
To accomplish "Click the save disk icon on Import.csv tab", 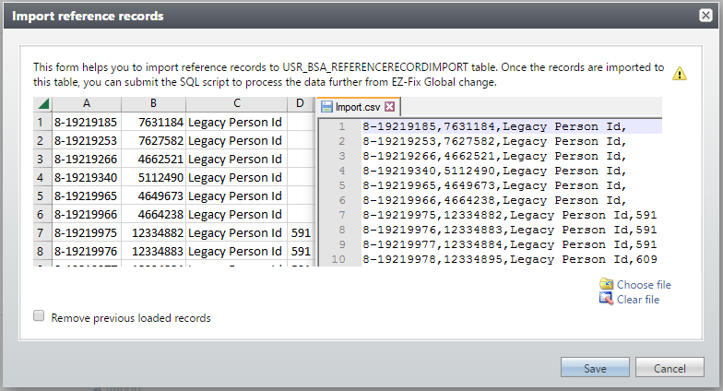I will pos(326,107).
